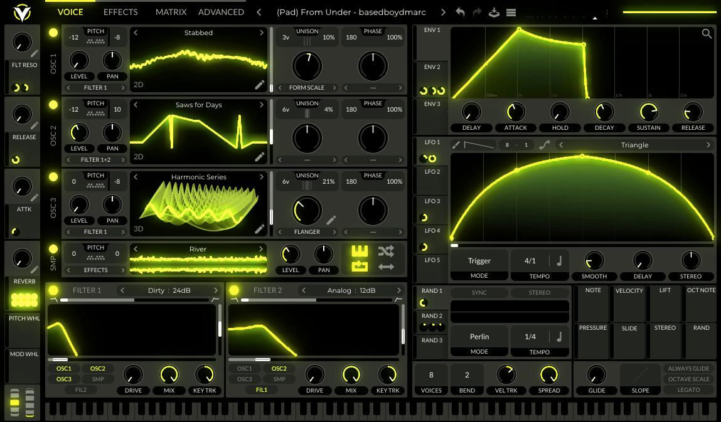Select next wavetable after Stabbed

coord(262,33)
